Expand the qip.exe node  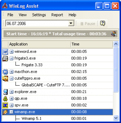11,98
